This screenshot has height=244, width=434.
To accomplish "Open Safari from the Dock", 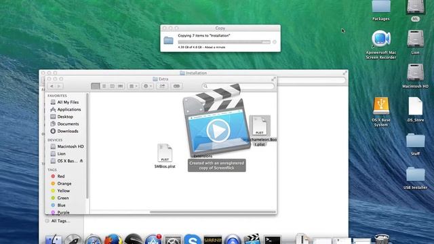I will coord(93,239).
